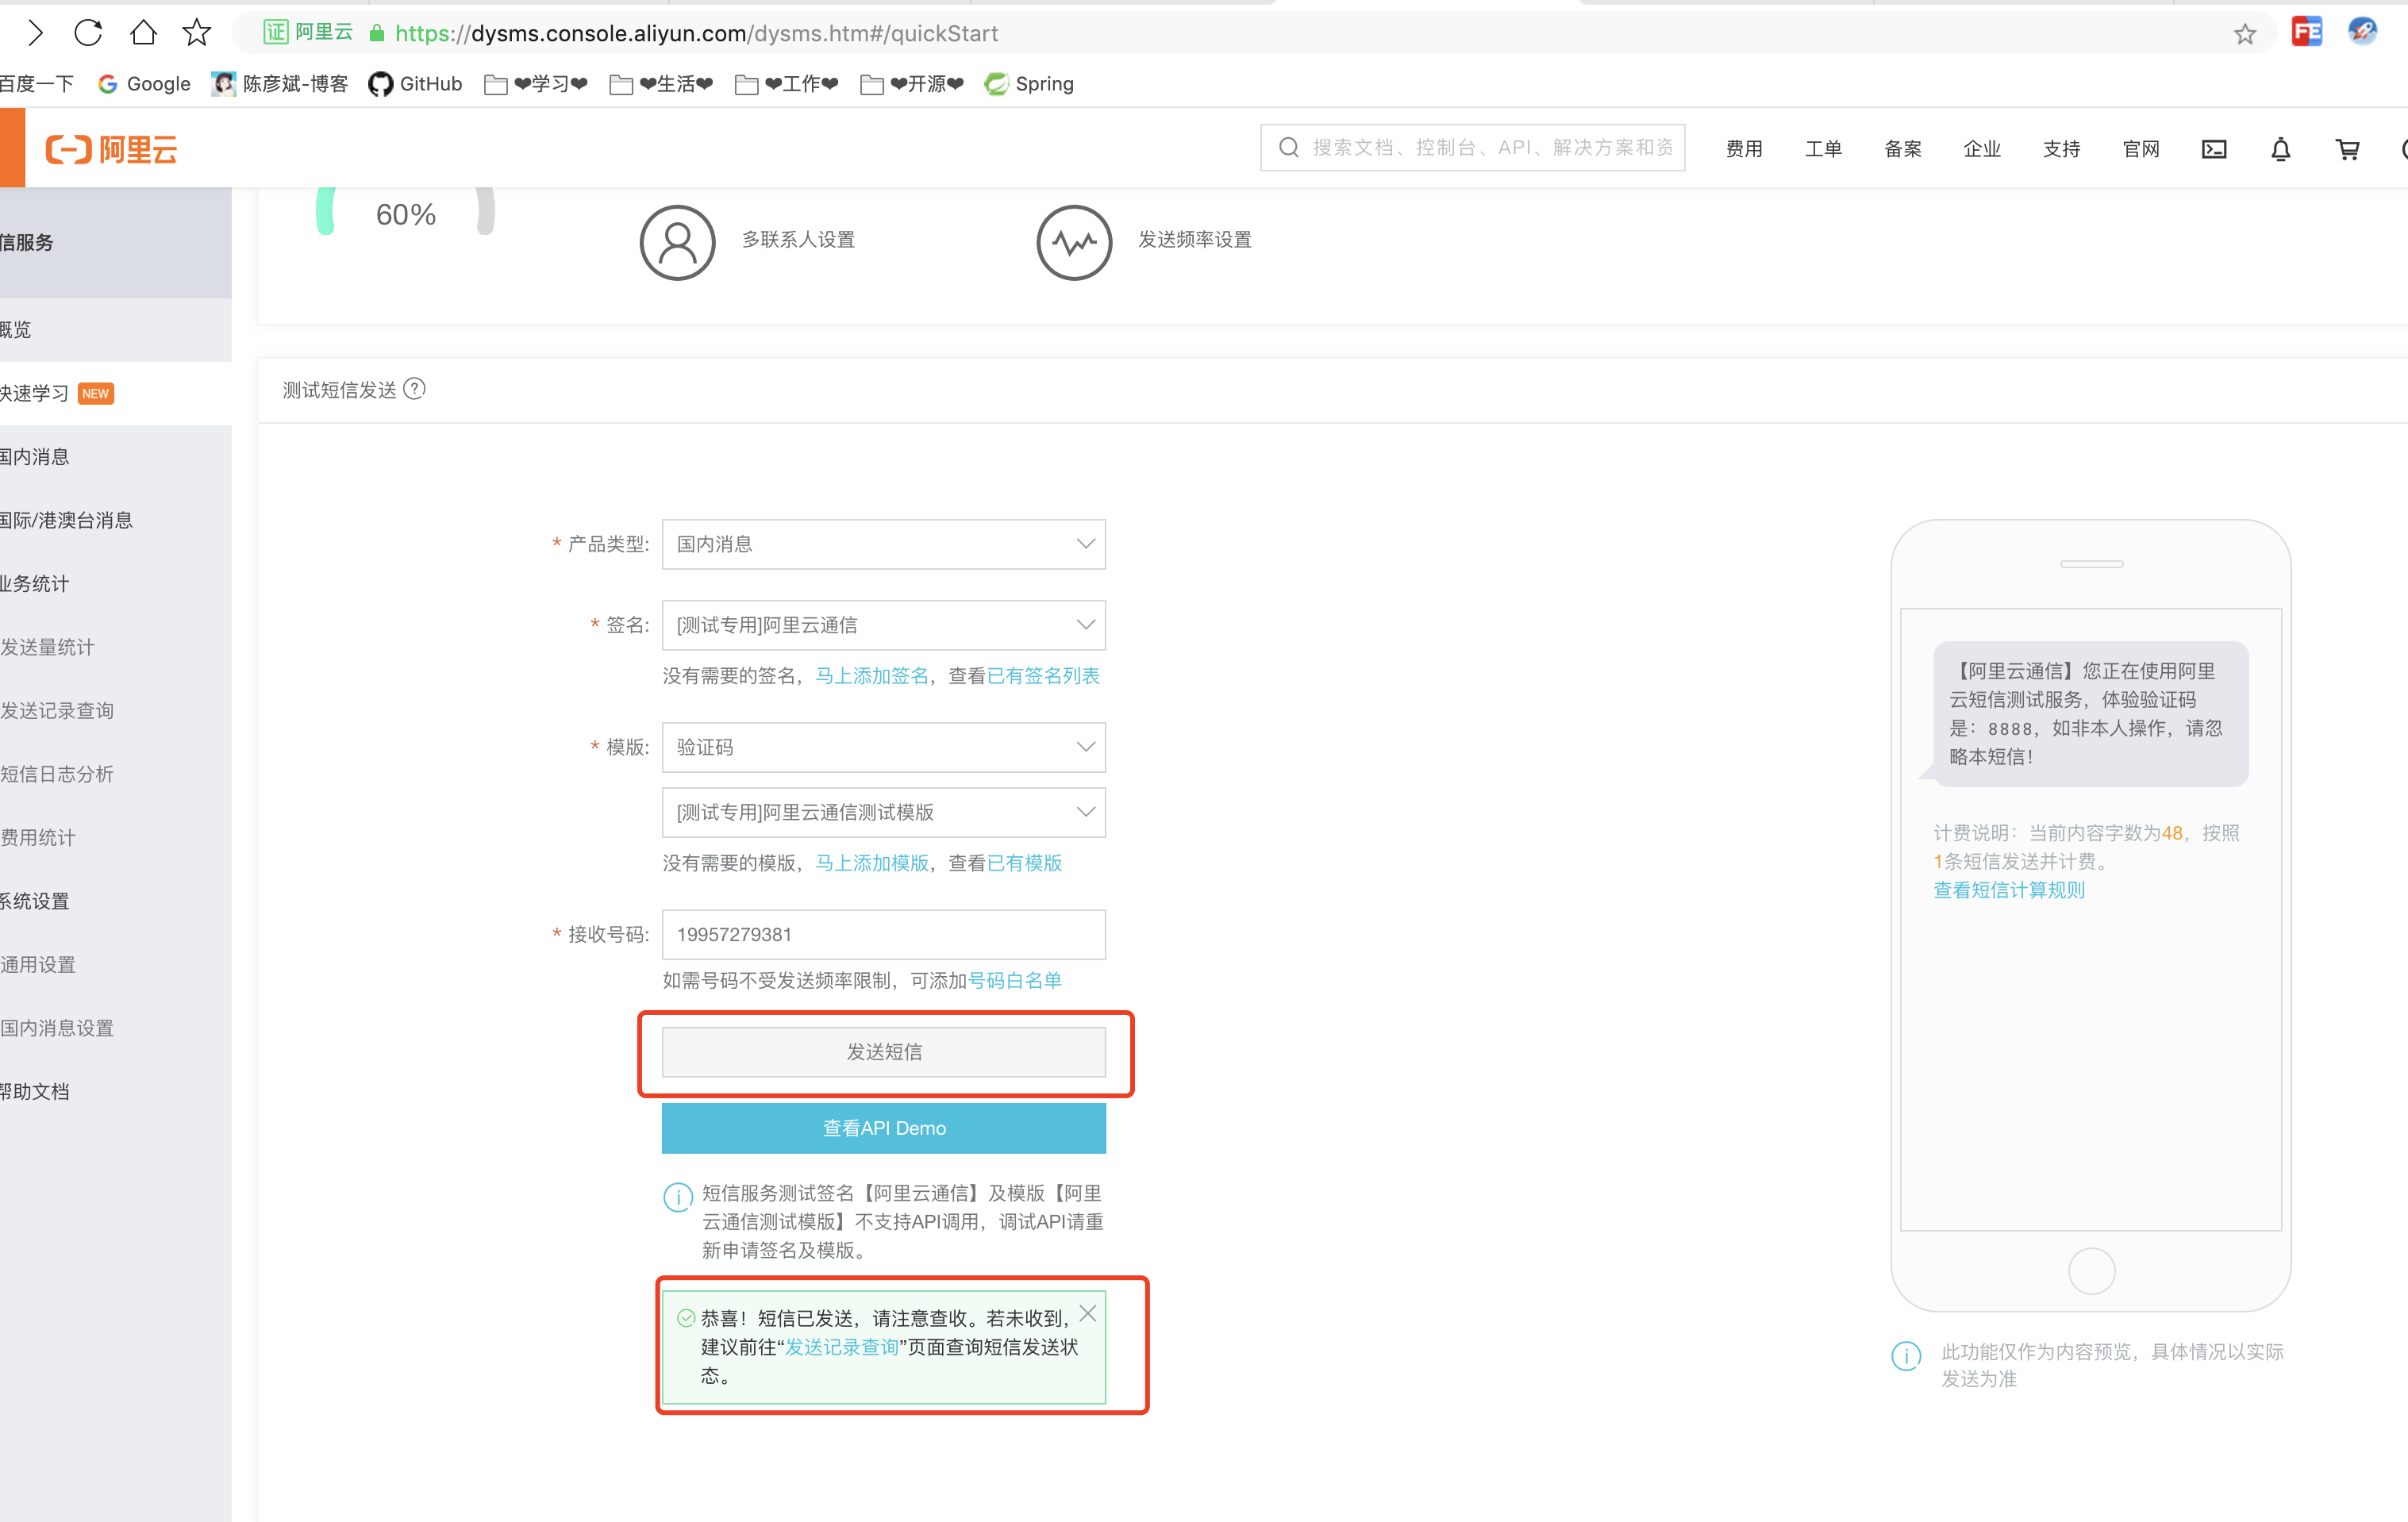Viewport: 2408px width, 1522px height.
Task: Open the FE browser extension
Action: click(x=2307, y=32)
